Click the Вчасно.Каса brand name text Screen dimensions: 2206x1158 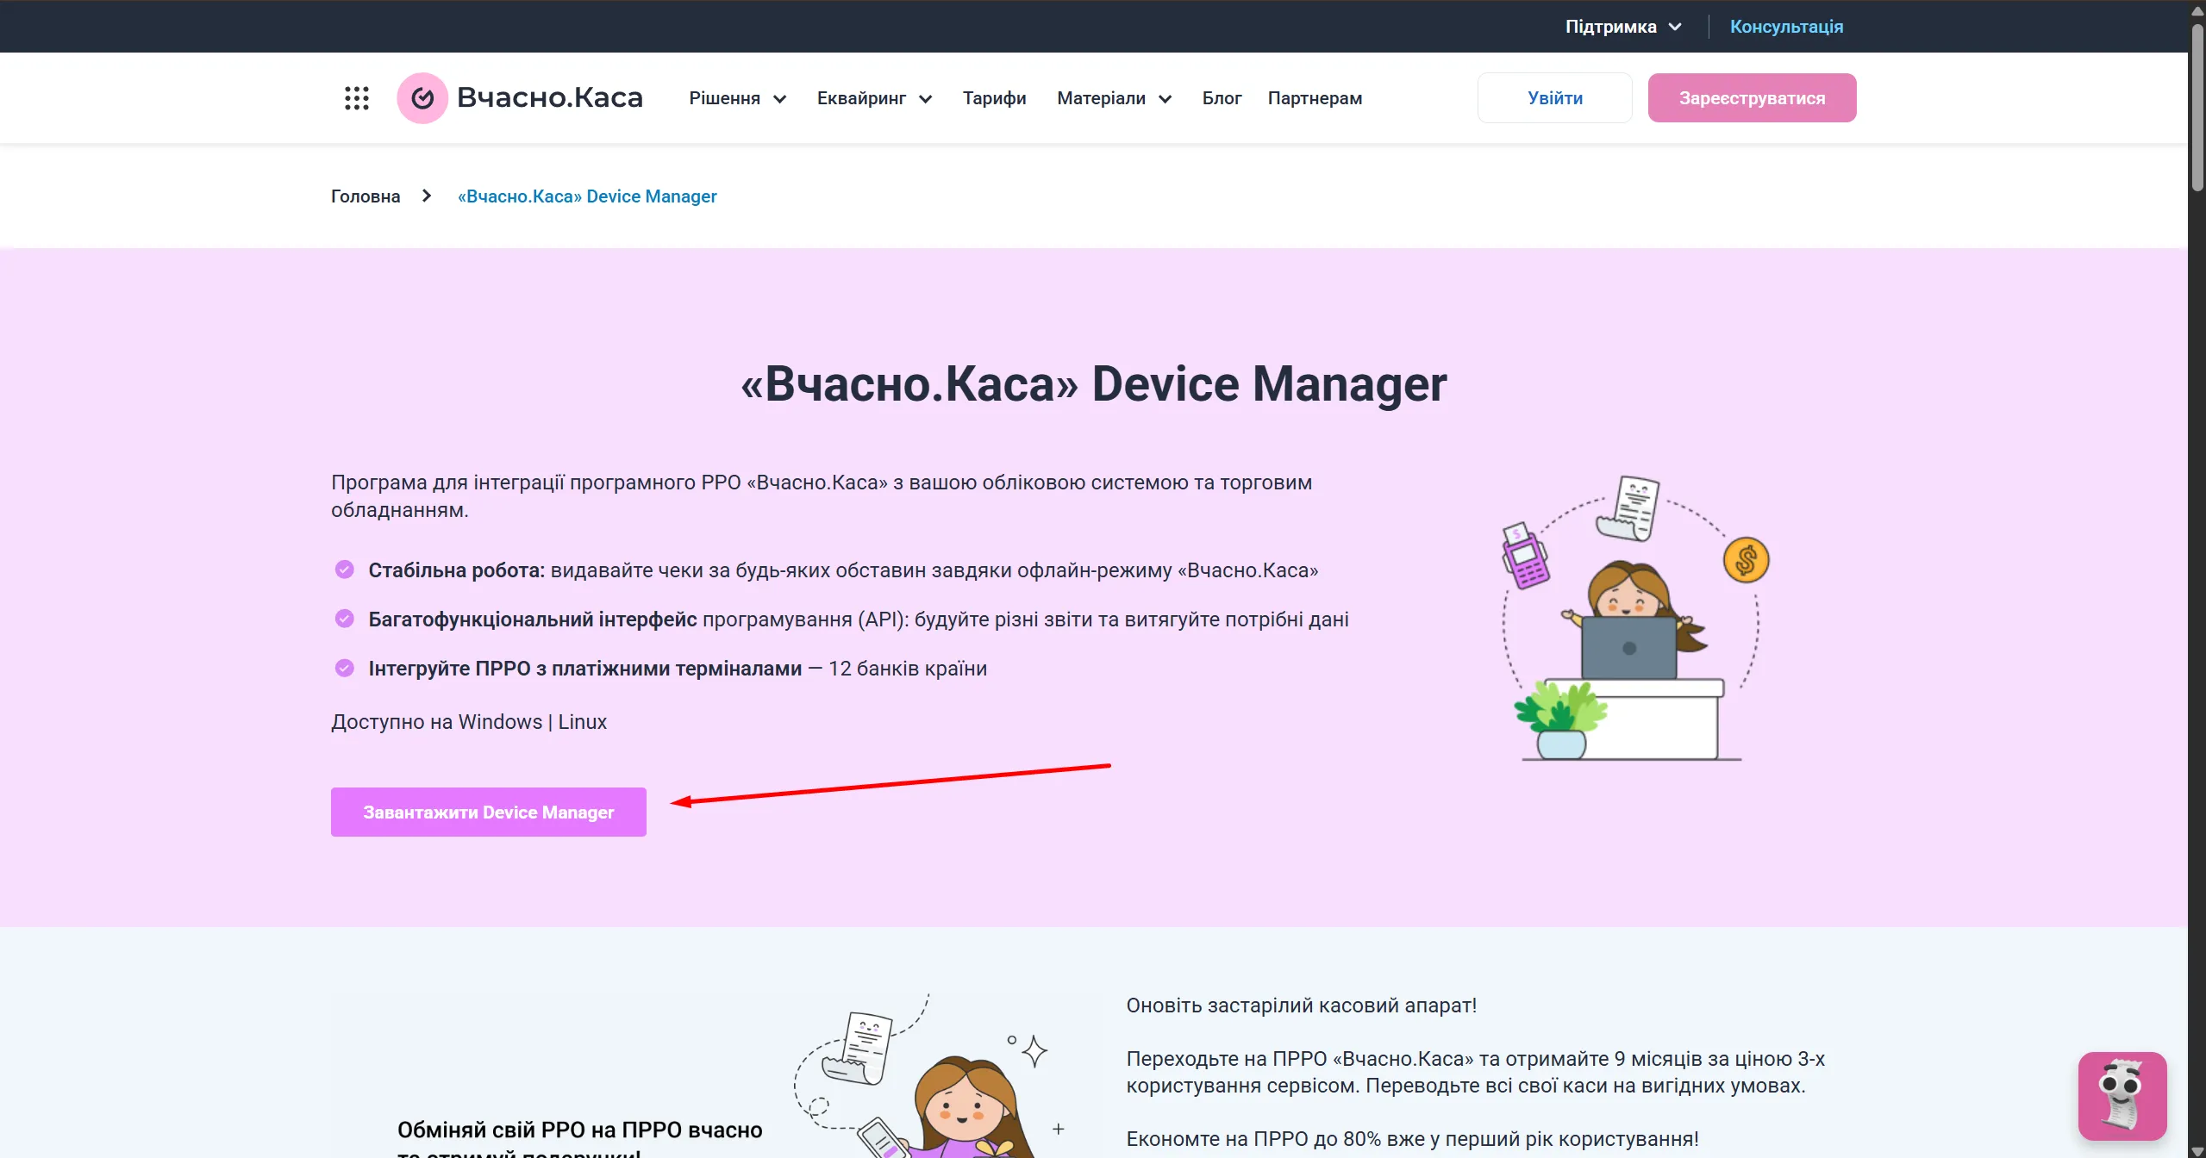click(550, 97)
